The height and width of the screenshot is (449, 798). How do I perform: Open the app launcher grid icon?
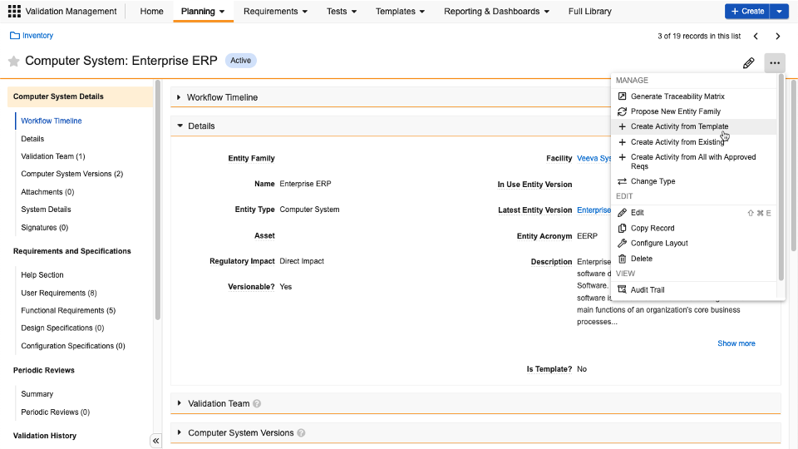14,12
